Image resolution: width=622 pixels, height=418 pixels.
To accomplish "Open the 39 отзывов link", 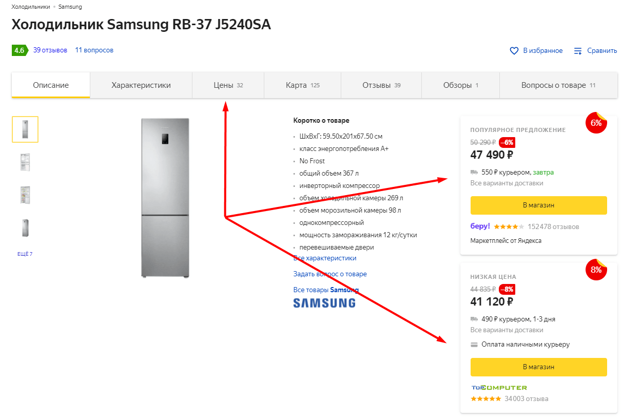I will click(x=50, y=50).
